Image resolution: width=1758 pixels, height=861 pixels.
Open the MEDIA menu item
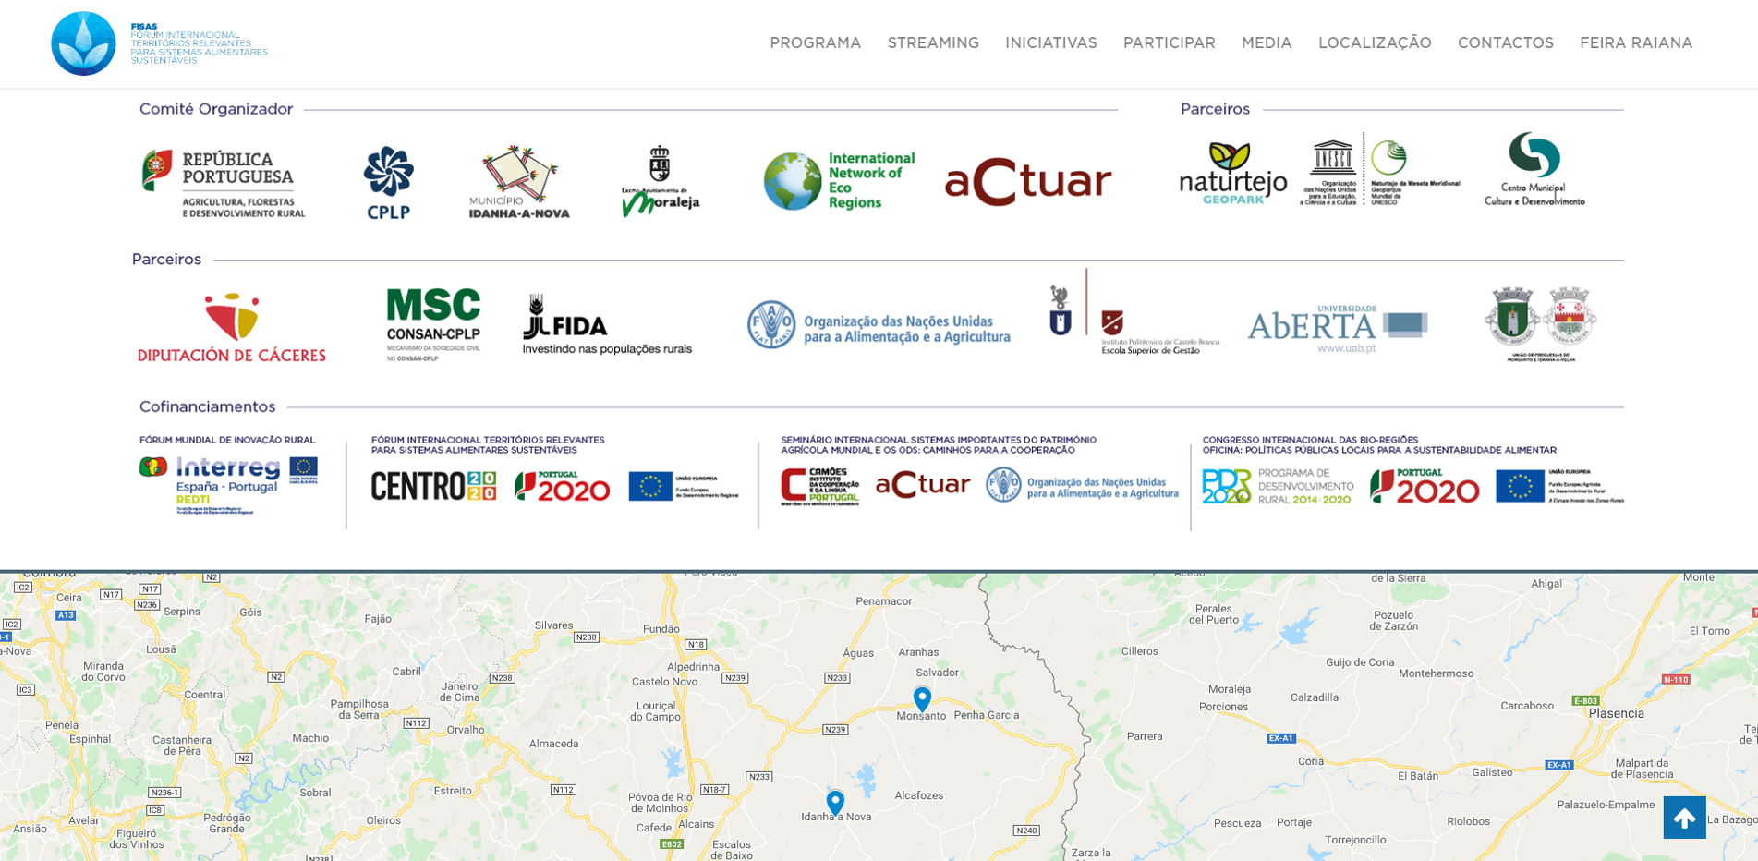click(x=1267, y=43)
